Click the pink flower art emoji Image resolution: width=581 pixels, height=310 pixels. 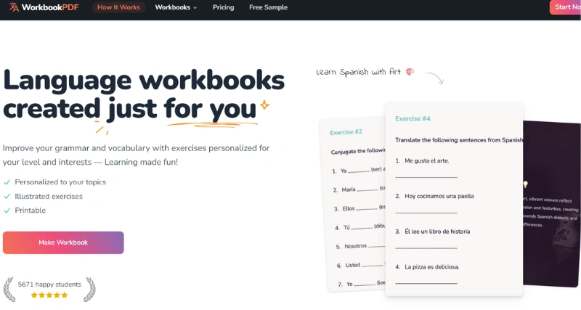[410, 72]
